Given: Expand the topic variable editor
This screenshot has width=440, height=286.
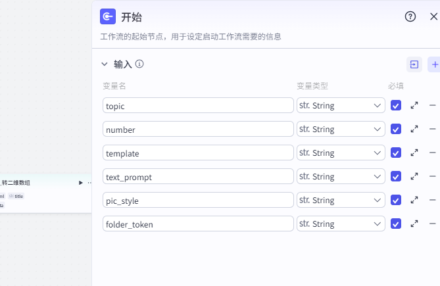Looking at the screenshot, I should (414, 105).
